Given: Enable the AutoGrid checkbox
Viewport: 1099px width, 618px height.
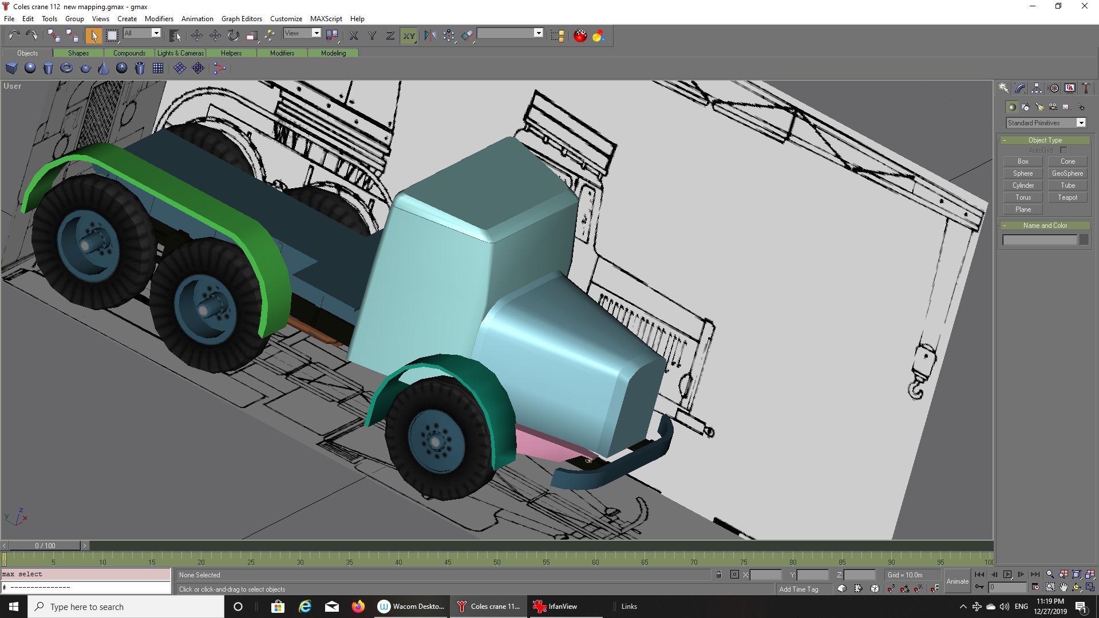Looking at the screenshot, I should [x=1064, y=150].
